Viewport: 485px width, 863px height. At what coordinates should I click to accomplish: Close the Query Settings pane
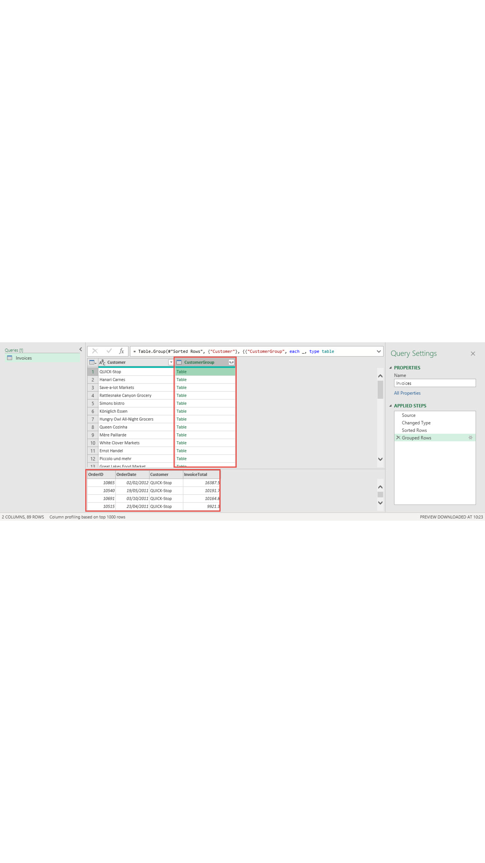tap(473, 354)
